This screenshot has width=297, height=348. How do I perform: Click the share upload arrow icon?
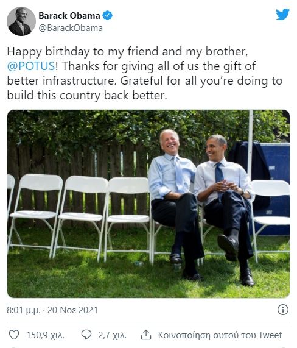(x=146, y=335)
